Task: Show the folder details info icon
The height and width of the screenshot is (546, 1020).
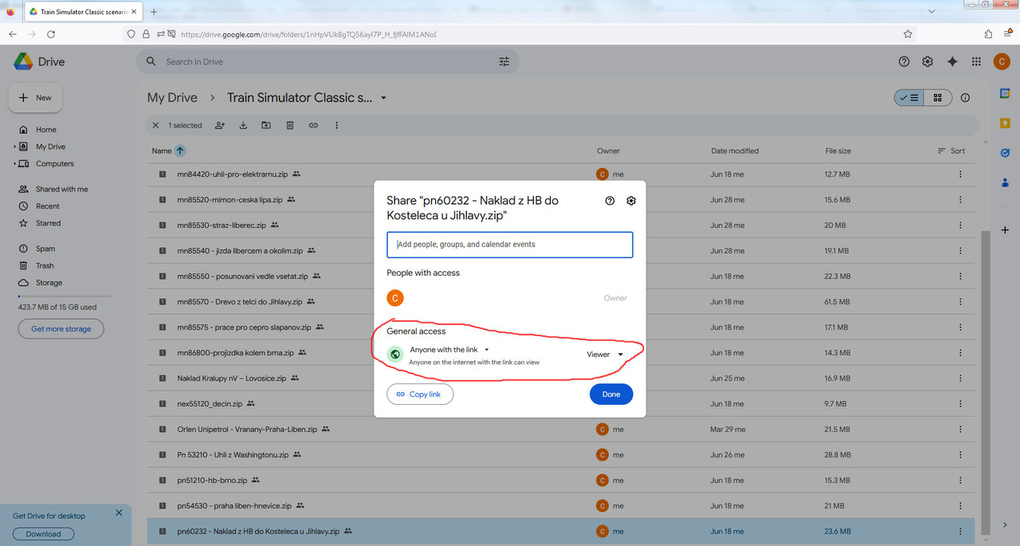Action: [x=966, y=98]
